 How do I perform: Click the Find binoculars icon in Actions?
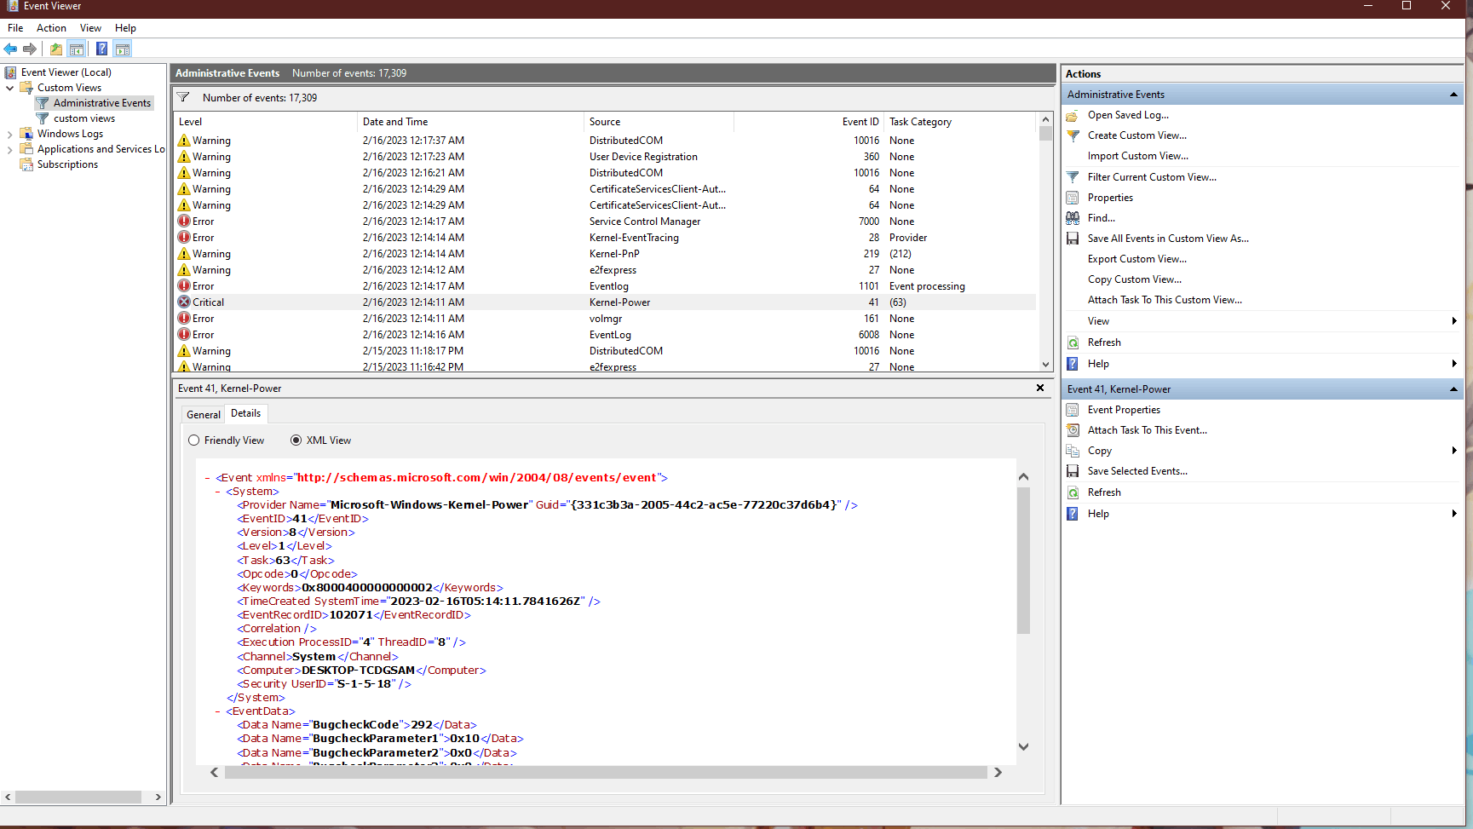click(x=1073, y=218)
